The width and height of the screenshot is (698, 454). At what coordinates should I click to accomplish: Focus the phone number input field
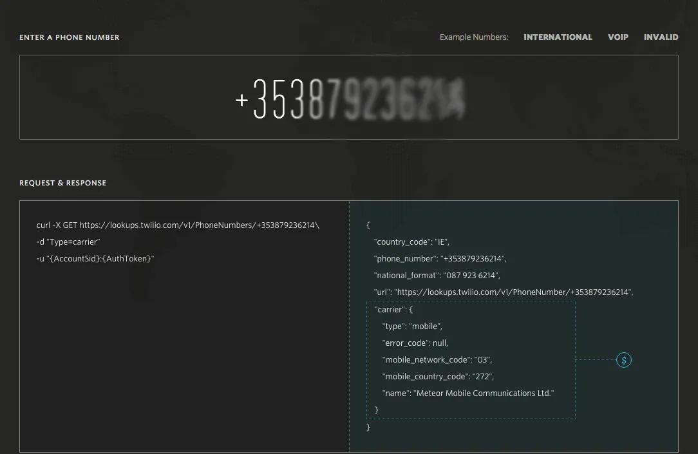(x=349, y=97)
